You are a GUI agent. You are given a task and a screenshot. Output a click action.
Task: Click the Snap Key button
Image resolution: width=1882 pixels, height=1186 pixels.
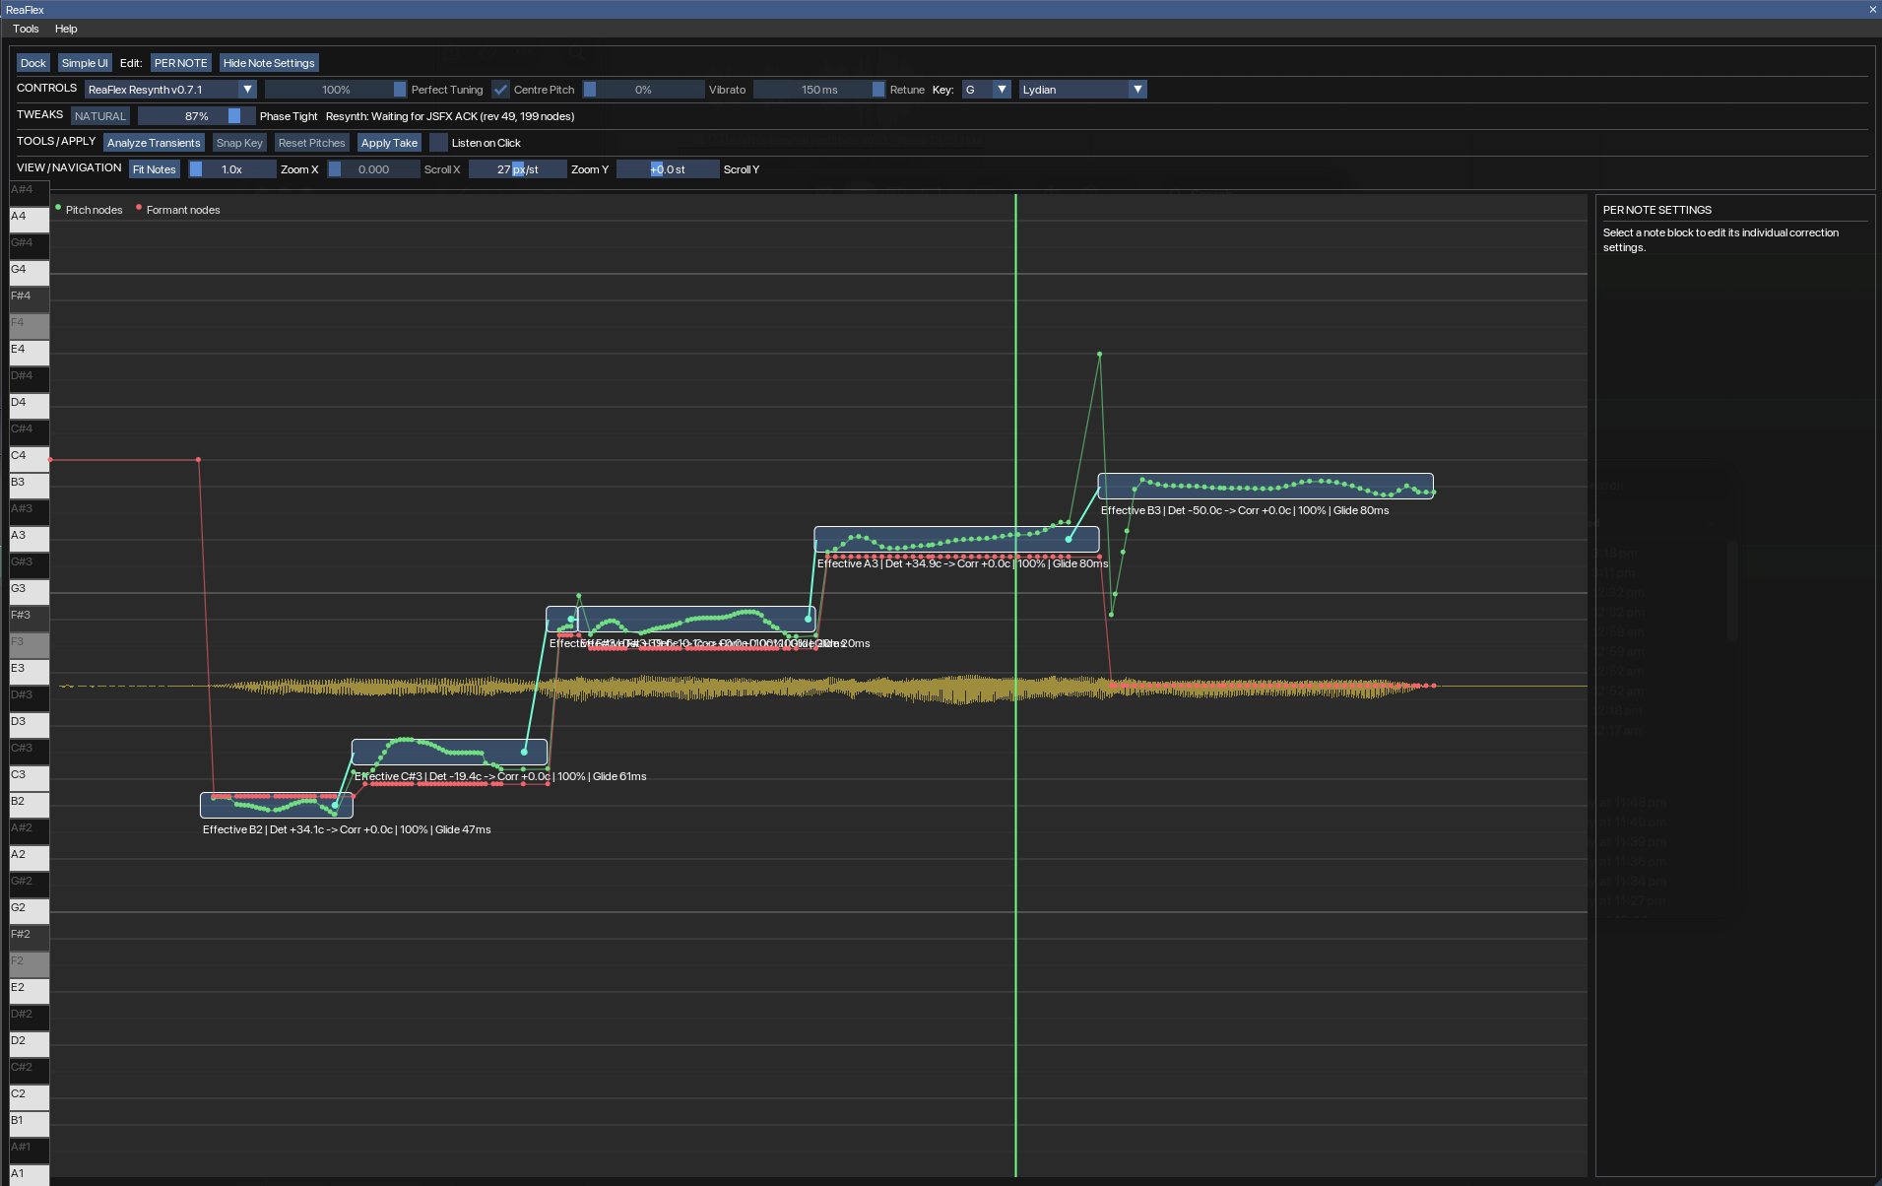239,143
